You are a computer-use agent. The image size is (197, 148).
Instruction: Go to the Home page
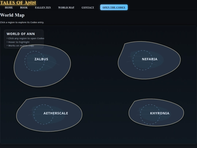click(9, 7)
